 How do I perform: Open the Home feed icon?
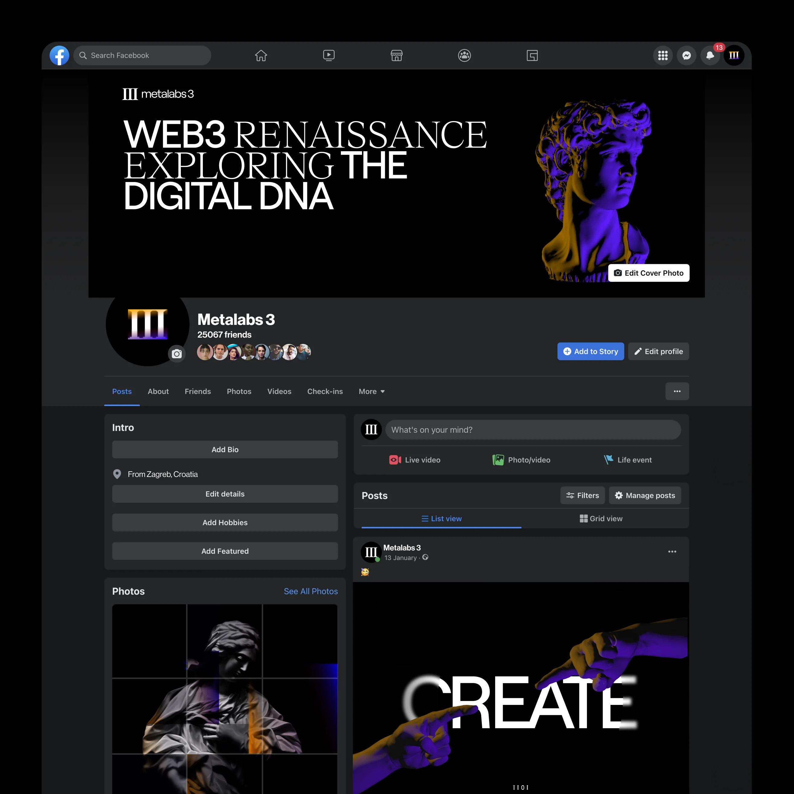pyautogui.click(x=261, y=56)
